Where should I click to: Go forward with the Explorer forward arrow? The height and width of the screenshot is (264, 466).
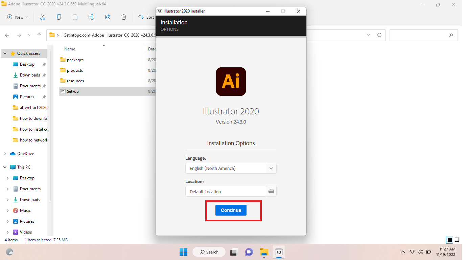coord(19,35)
